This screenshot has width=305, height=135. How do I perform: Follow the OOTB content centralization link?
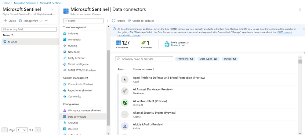coord(284,32)
